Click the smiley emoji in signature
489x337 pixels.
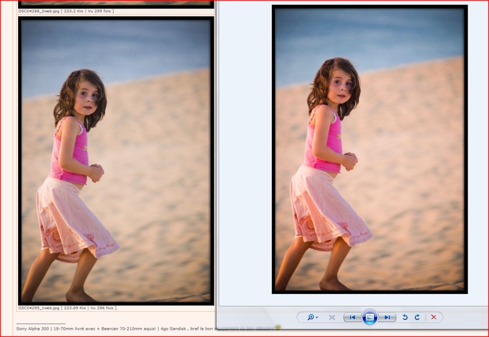[x=277, y=328]
